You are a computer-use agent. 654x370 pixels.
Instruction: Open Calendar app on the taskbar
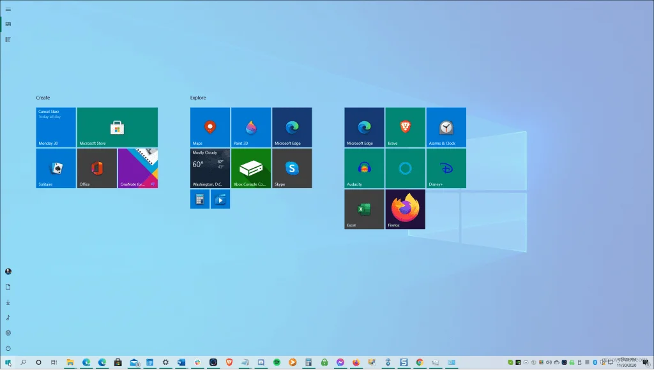click(149, 362)
